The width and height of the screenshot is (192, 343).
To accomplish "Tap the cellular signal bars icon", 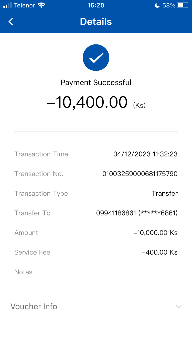I will pyautogui.click(x=8, y=5).
